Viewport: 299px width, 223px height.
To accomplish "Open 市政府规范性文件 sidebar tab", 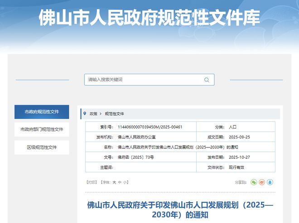I will coord(42,112).
